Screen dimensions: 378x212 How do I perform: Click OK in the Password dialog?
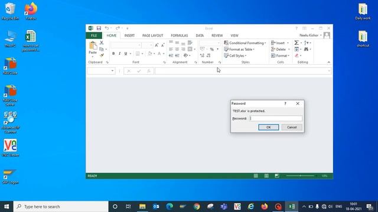(x=269, y=127)
